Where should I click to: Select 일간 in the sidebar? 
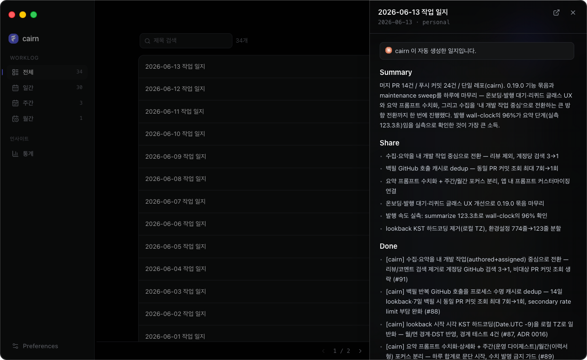pos(47,88)
